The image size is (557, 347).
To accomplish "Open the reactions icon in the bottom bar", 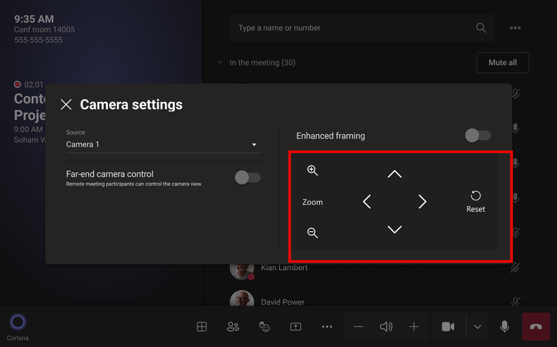I will [x=265, y=326].
